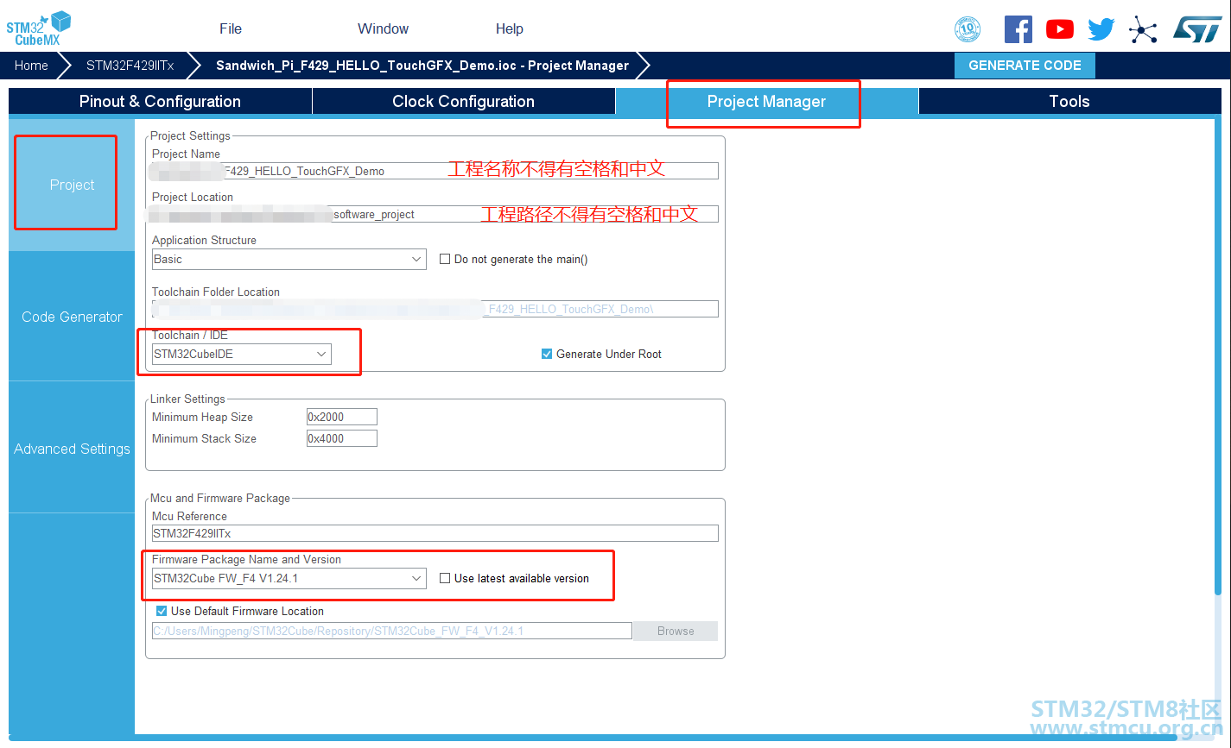Image resolution: width=1231 pixels, height=748 pixels.
Task: Toggle Use Default Firmware Location checkbox
Action: [x=162, y=611]
